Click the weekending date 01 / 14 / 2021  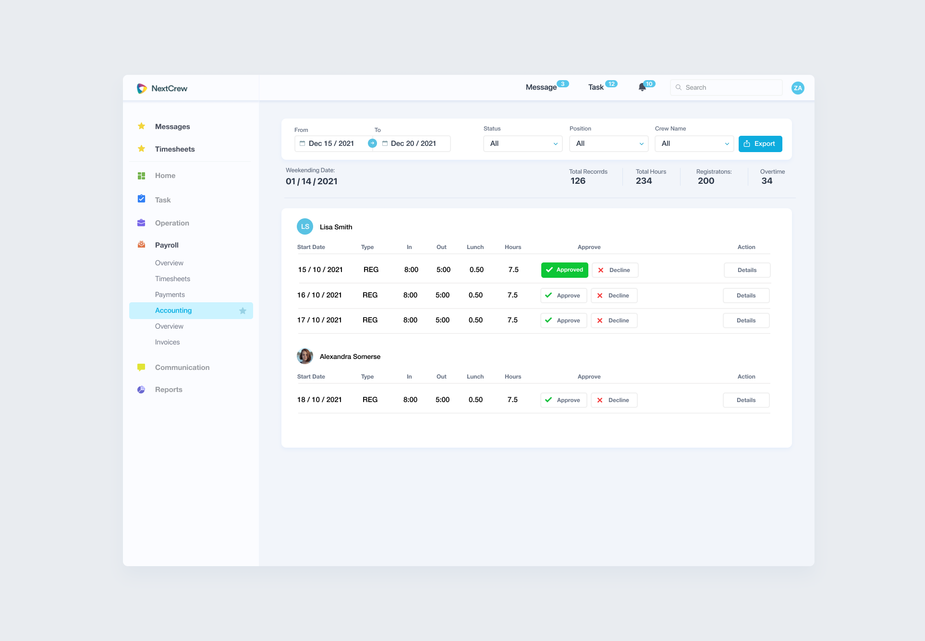311,181
